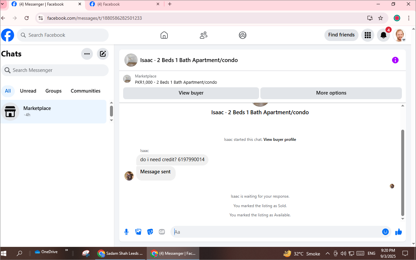Open Windows Start menu

tap(4, 253)
